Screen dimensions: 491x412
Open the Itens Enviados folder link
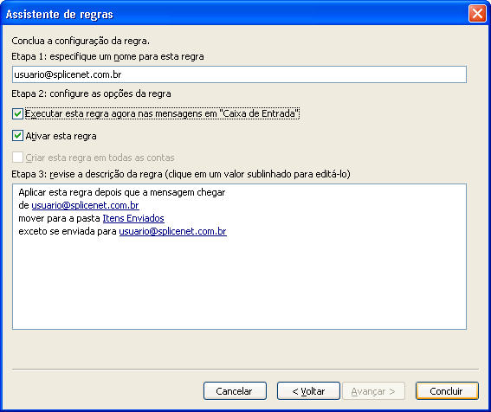pos(133,218)
